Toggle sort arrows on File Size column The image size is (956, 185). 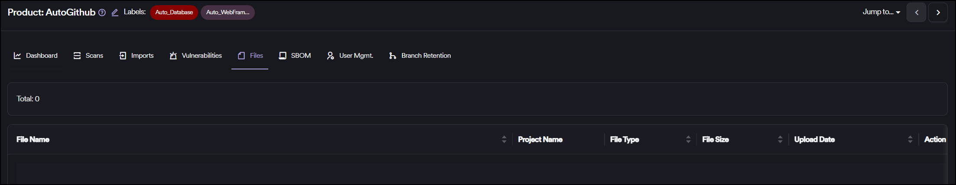pyautogui.click(x=780, y=139)
